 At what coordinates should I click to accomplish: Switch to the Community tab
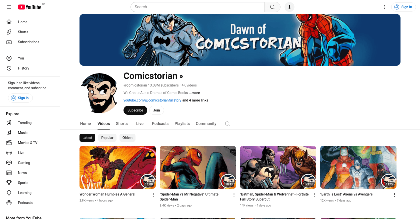(x=206, y=124)
